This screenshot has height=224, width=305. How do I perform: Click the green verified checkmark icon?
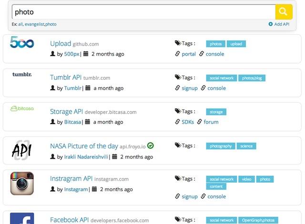(x=151, y=146)
